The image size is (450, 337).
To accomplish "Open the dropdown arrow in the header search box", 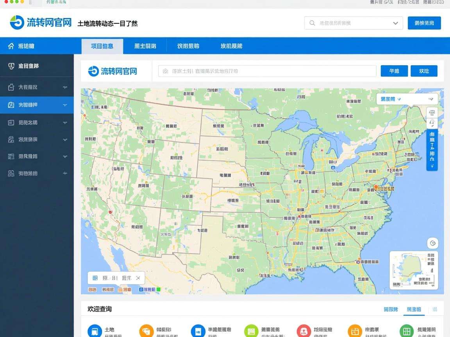I will pos(395,23).
